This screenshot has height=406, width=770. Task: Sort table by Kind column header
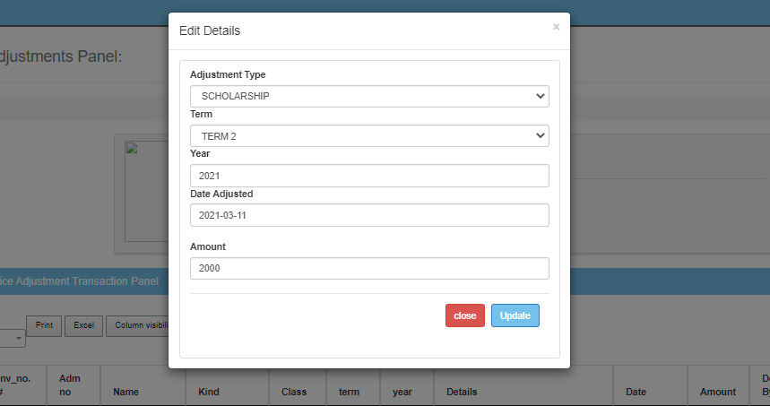click(208, 392)
